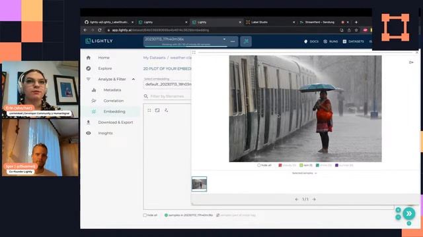
Task: Click the teal shine label swatch
Action: pos(317,165)
